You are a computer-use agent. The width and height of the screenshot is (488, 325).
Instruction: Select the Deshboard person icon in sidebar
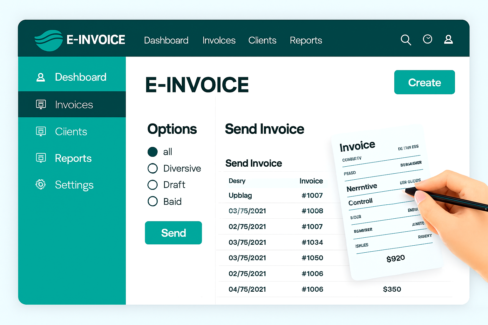point(40,77)
